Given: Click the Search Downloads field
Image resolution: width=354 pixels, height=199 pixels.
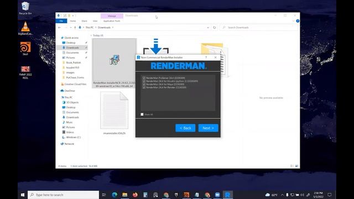Looking at the screenshot, I should 258,28.
